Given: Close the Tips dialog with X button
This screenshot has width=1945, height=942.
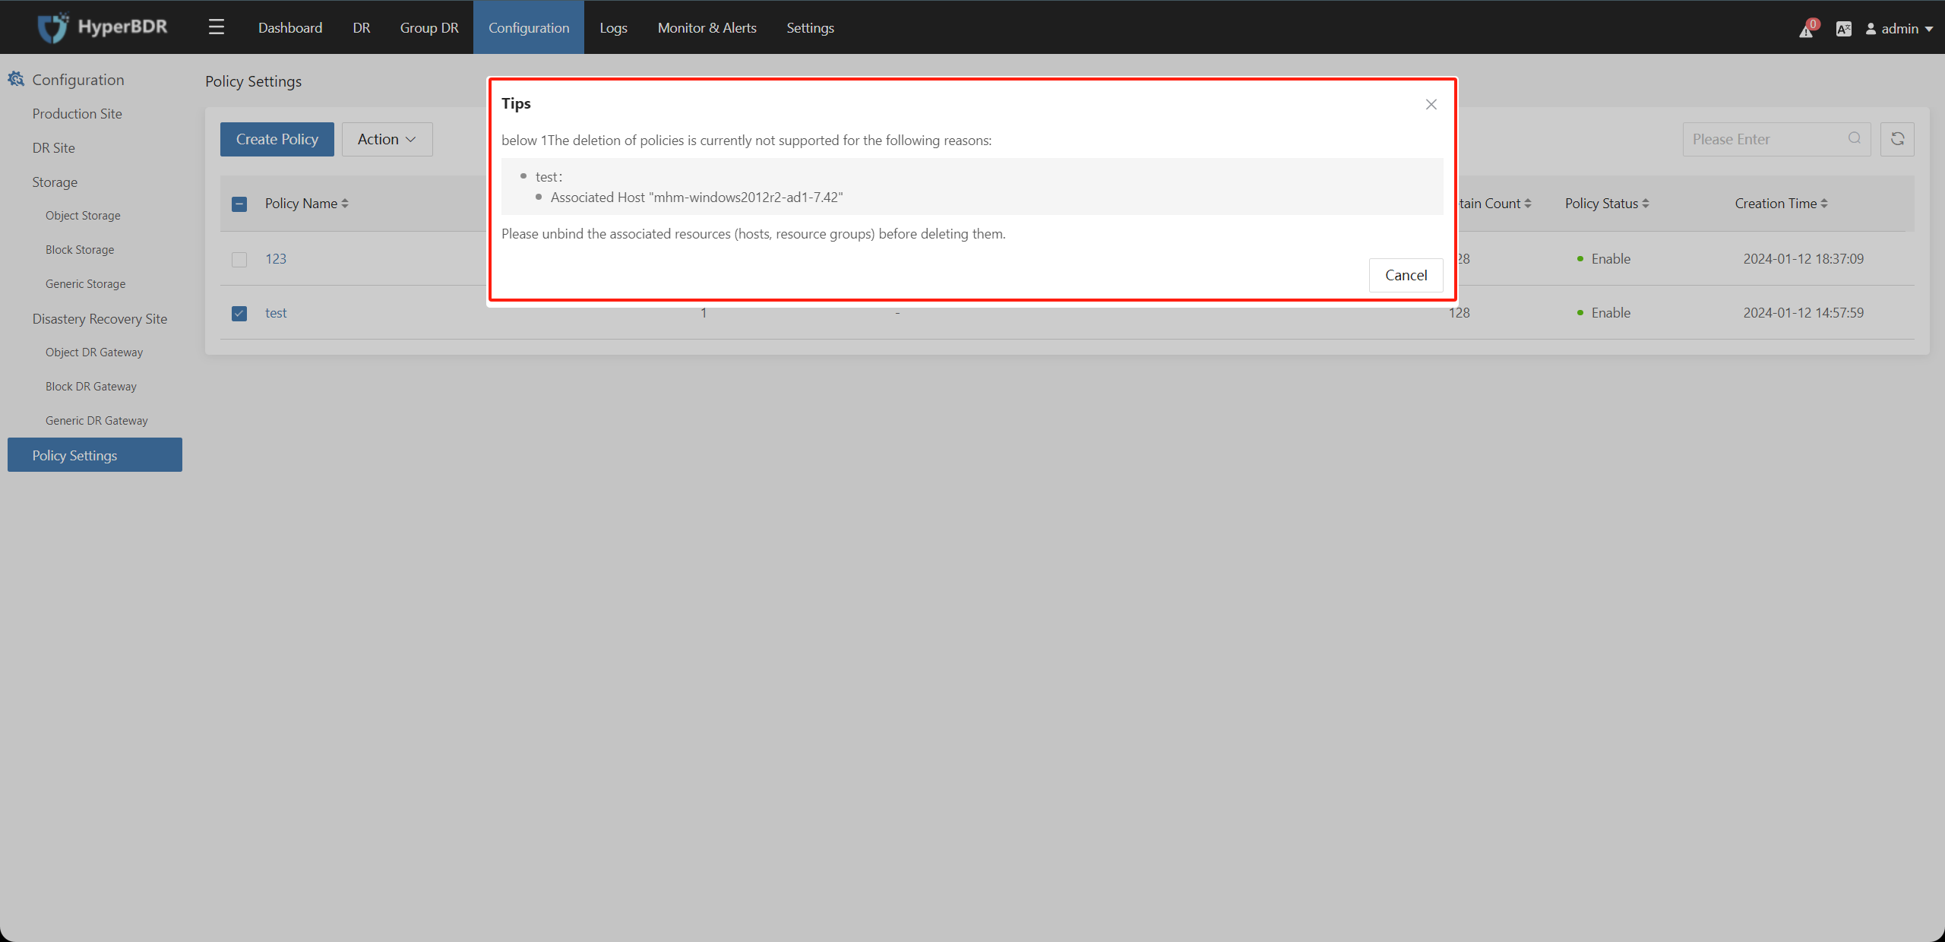Looking at the screenshot, I should click(x=1431, y=104).
